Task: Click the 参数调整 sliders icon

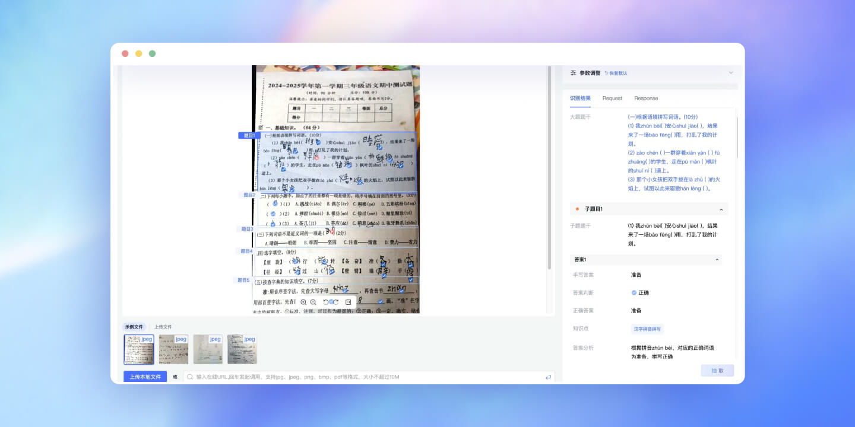Action: point(573,73)
